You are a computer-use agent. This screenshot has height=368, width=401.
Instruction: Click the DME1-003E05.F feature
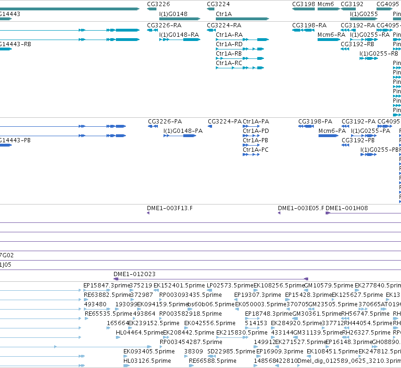point(301,208)
